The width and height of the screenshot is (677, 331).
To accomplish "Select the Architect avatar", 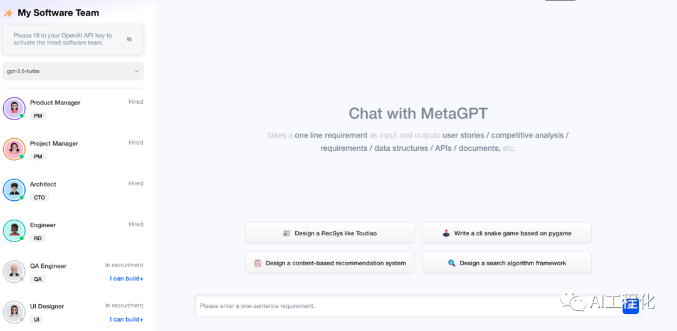I will 14,190.
